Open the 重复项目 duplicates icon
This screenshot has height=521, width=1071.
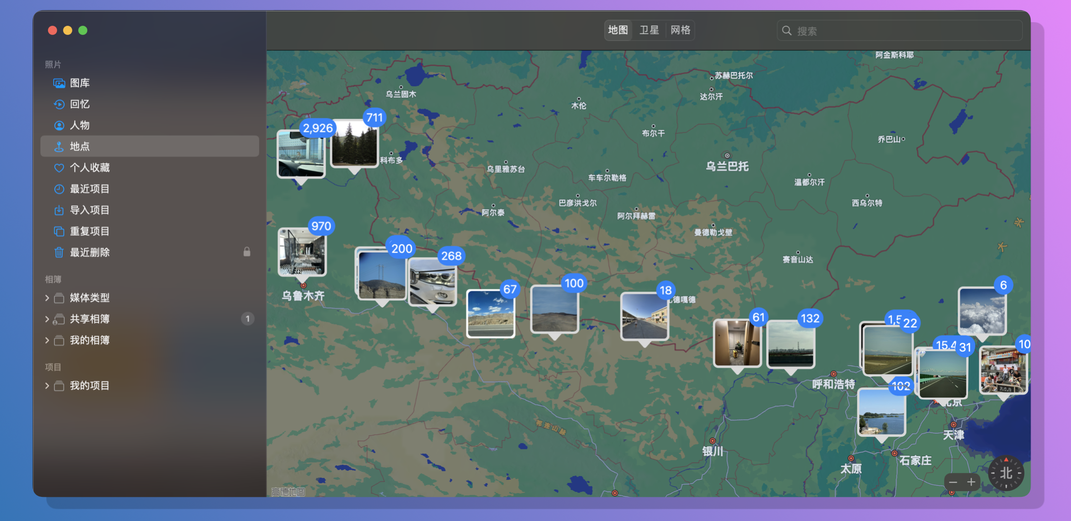point(59,231)
